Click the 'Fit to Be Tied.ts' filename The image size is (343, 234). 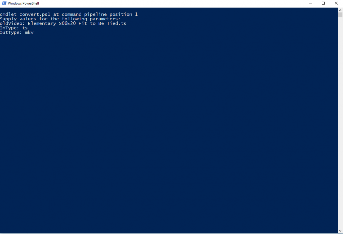click(103, 23)
